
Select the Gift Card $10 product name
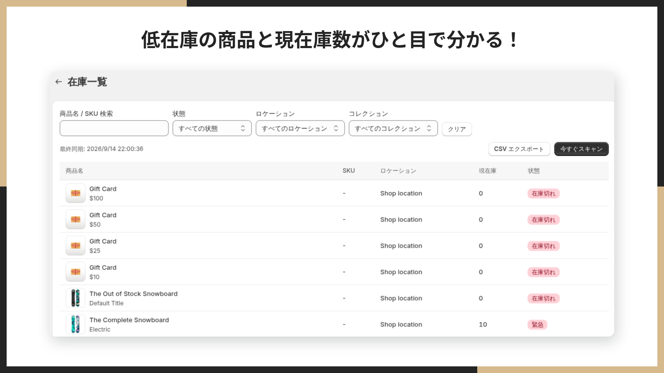(x=103, y=268)
